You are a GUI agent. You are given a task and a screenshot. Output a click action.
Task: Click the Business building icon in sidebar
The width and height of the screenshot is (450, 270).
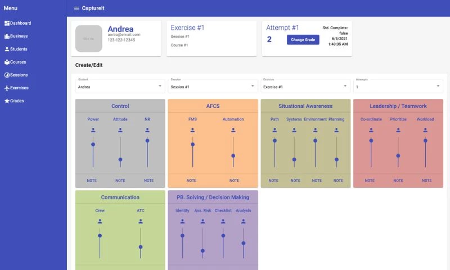tap(7, 36)
